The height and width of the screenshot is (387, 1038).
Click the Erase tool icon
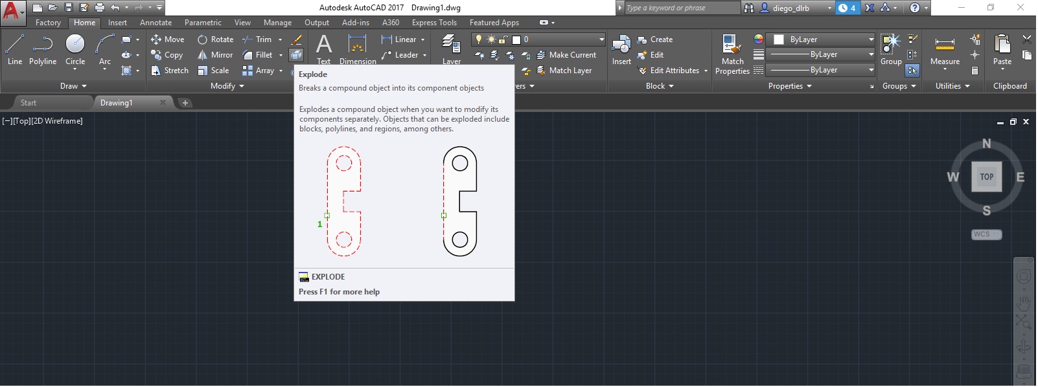coord(297,39)
